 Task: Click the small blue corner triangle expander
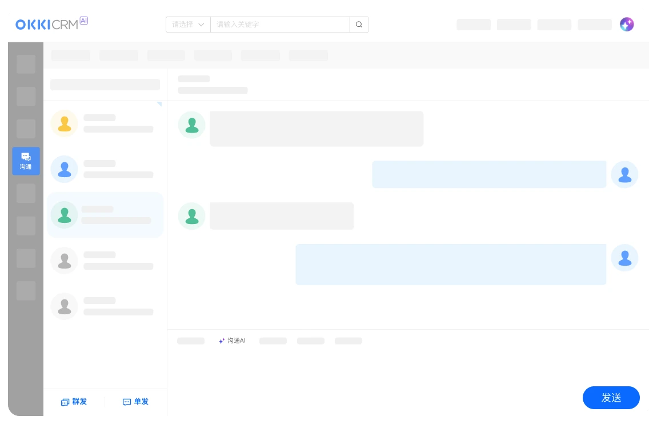159,104
